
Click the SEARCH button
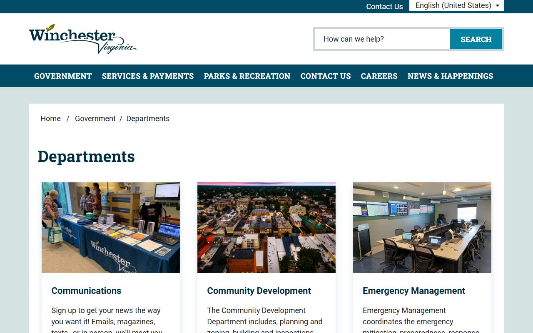(x=476, y=39)
